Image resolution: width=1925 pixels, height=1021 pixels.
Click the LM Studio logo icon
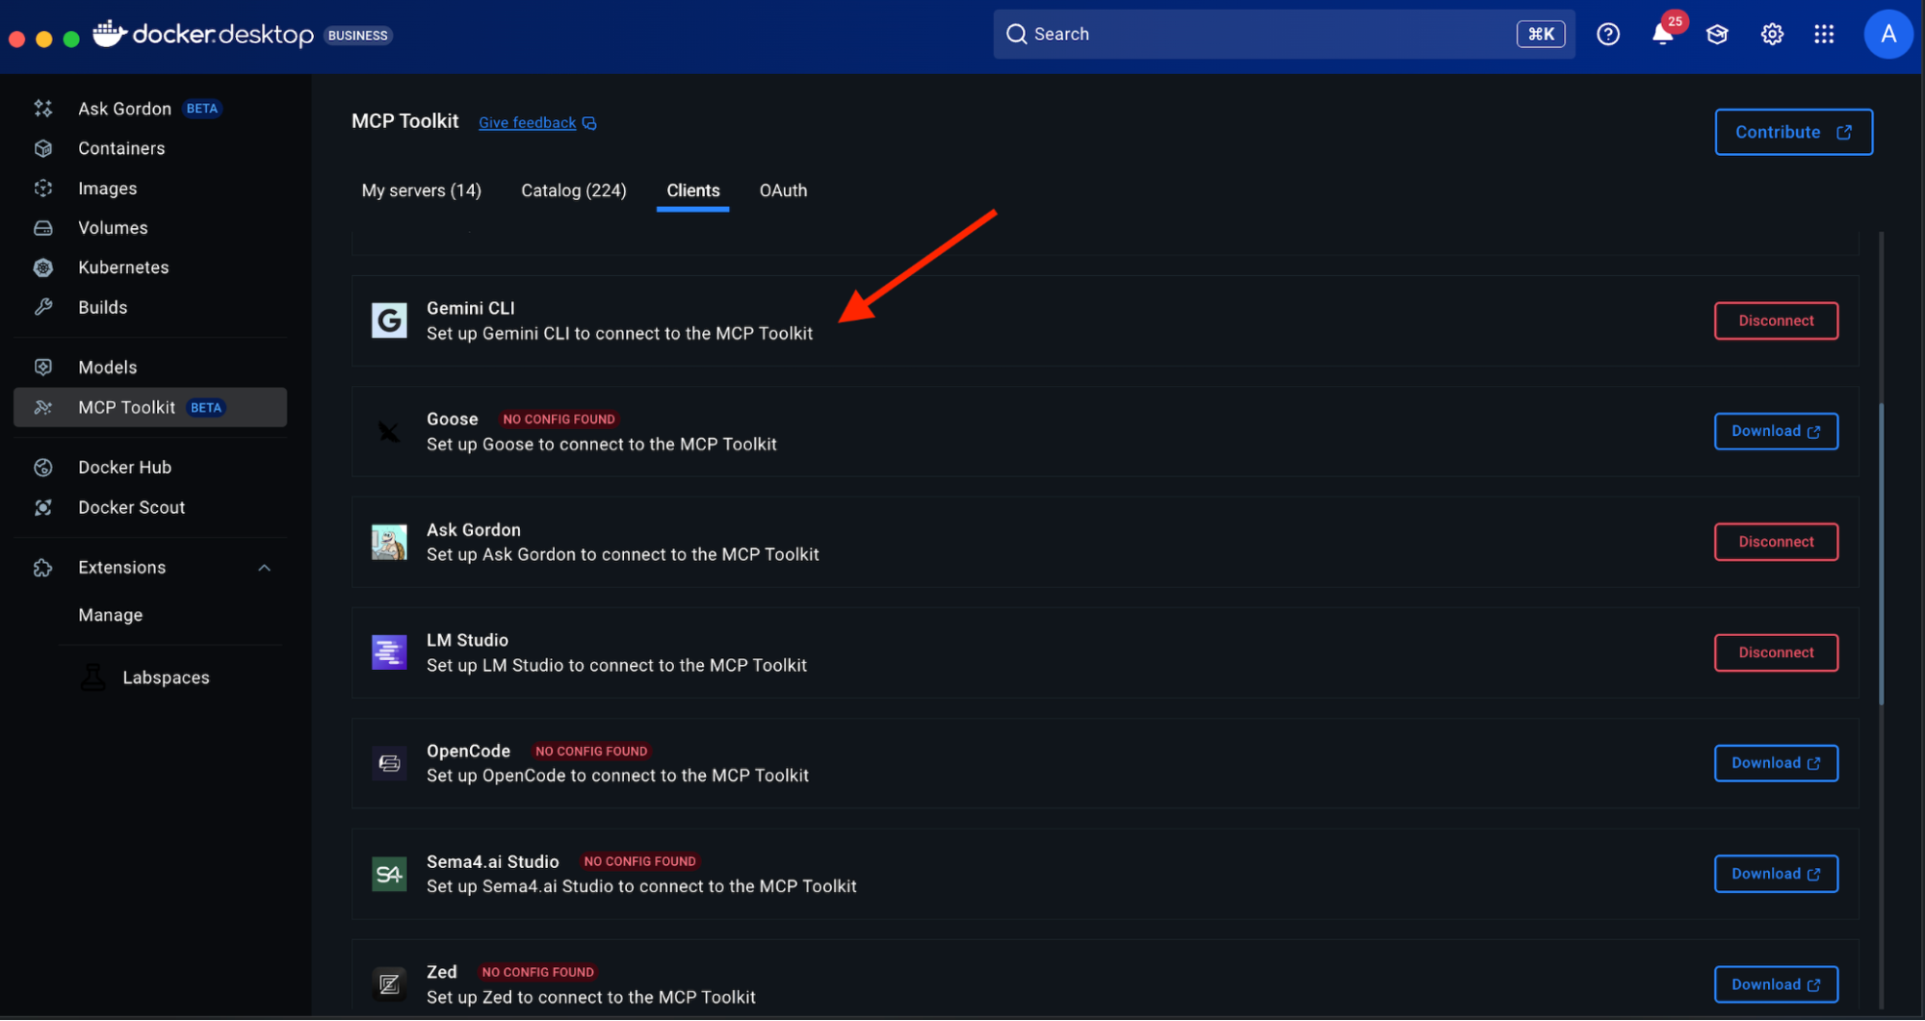click(389, 652)
